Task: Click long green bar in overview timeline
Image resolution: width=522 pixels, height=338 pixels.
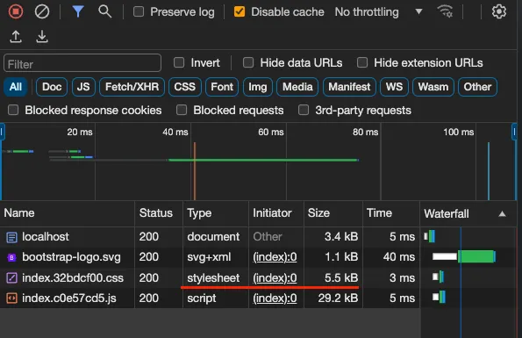Action: click(x=263, y=160)
